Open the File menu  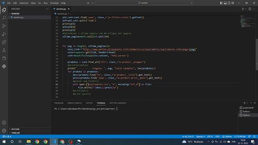pyautogui.click(x=9, y=3)
